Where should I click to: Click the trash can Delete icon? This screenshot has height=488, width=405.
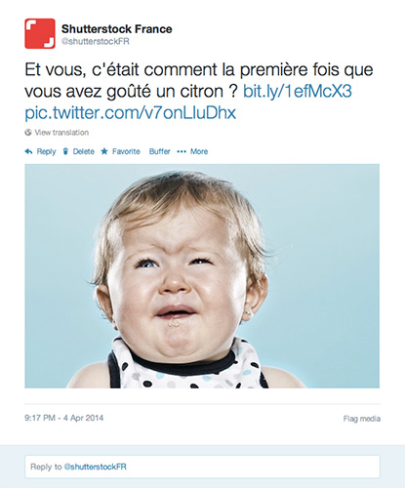pos(65,151)
